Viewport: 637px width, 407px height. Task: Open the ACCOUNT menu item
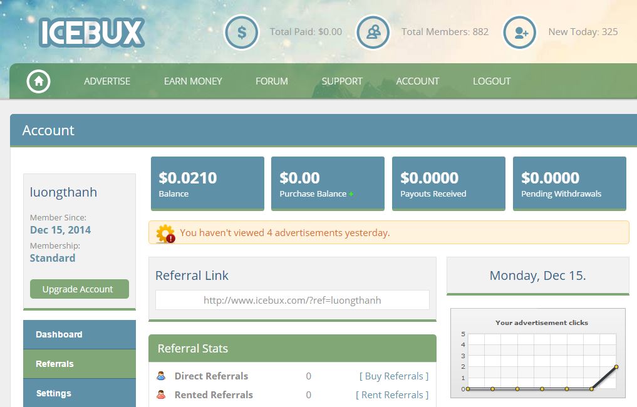(x=418, y=81)
